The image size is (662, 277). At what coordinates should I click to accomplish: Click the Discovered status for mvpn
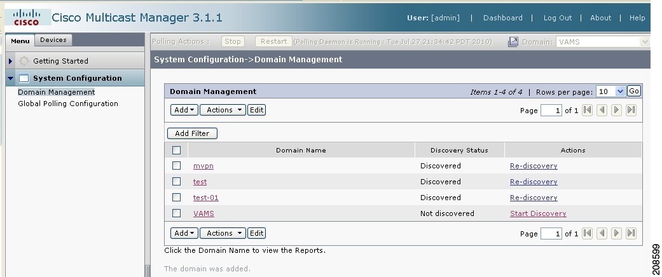click(440, 166)
